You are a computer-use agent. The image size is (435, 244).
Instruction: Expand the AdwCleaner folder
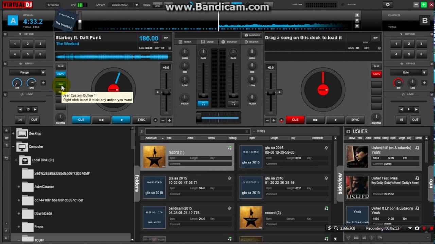coord(19,187)
